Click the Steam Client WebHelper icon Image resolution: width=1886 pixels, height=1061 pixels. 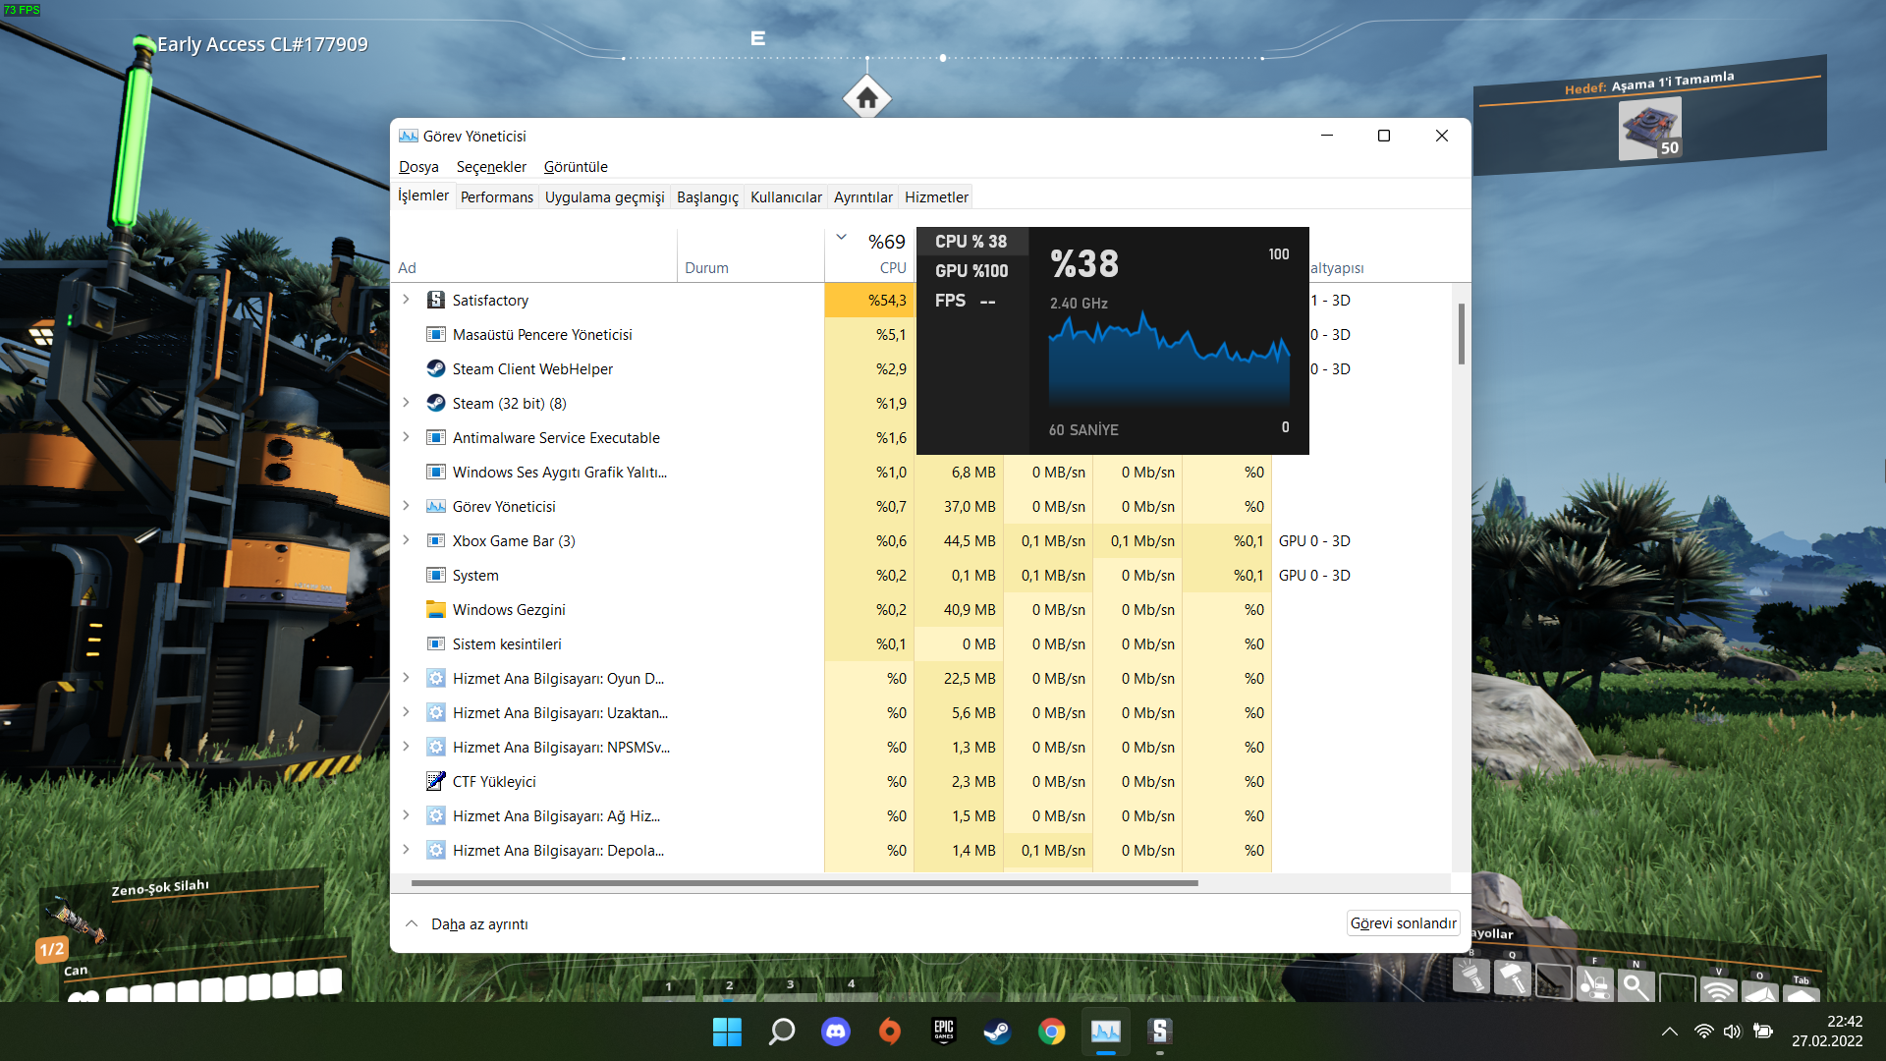(x=436, y=368)
